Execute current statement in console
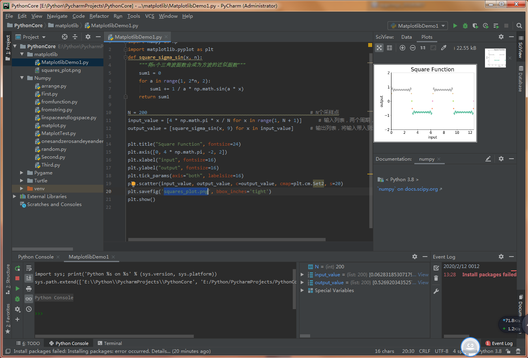Screen dimensions: 528x358 tap(17, 289)
